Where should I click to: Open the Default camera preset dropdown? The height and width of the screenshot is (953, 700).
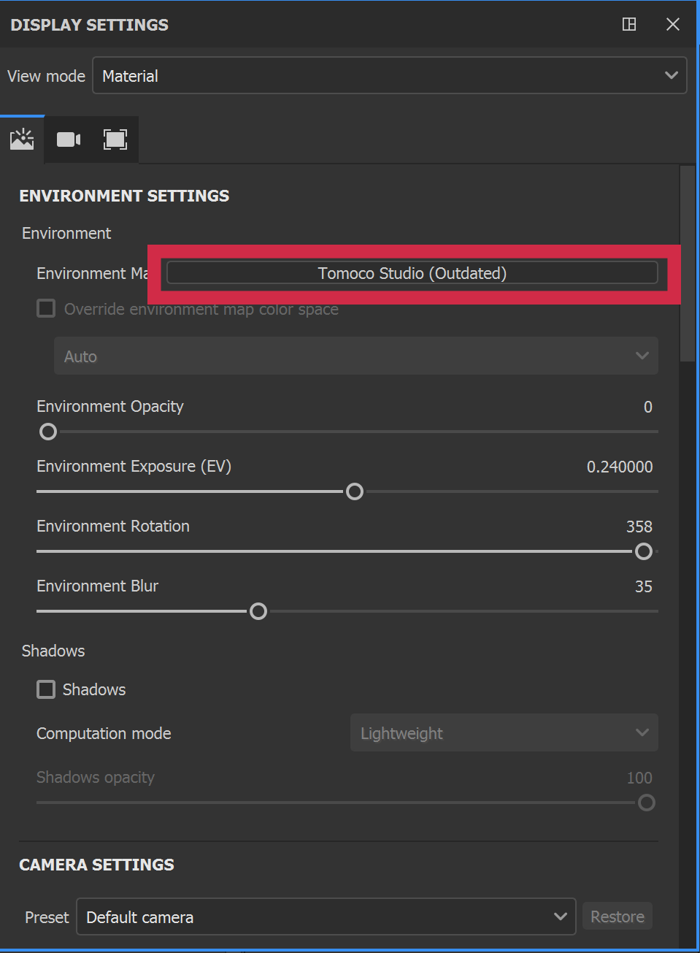(326, 917)
